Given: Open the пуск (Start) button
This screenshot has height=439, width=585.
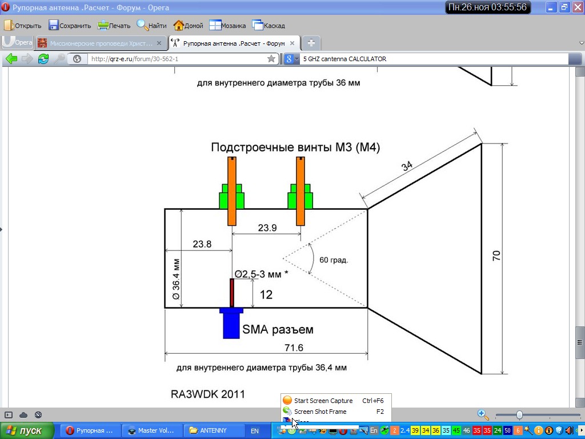Looking at the screenshot, I should click(27, 430).
